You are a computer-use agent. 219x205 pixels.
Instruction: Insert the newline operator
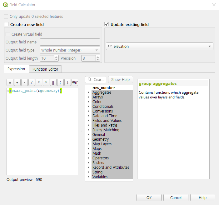(x=75, y=82)
